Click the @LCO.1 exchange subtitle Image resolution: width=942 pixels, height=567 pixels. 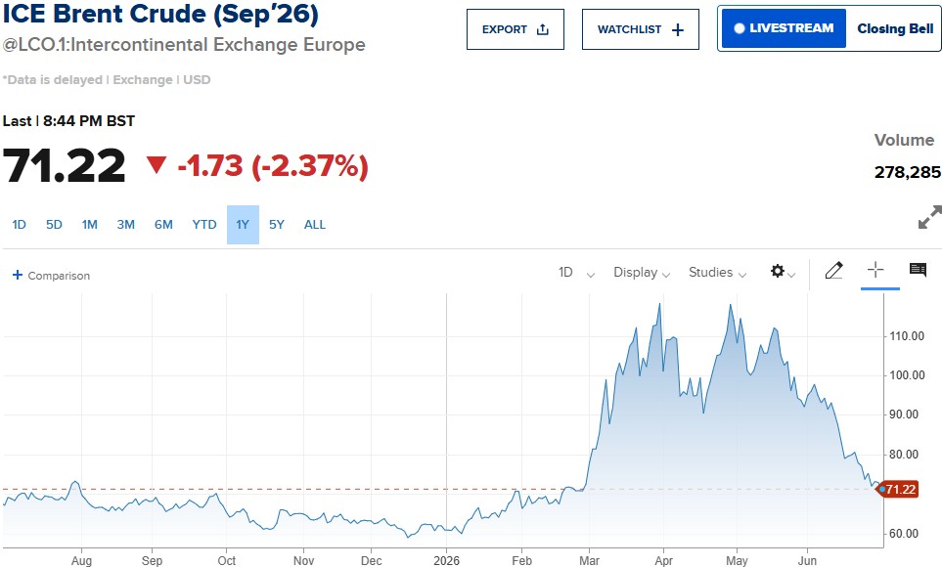click(184, 45)
